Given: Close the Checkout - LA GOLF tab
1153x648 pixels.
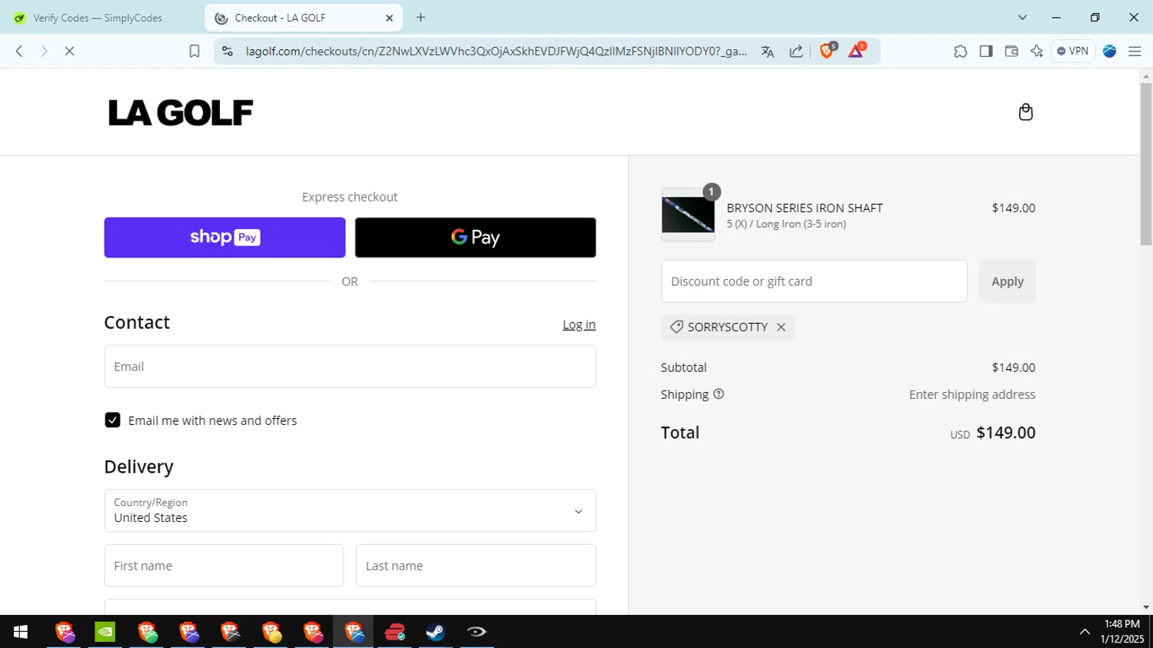Looking at the screenshot, I should coord(389,18).
